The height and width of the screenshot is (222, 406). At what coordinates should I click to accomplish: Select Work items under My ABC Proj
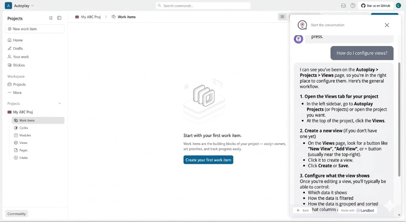[x=38, y=120]
